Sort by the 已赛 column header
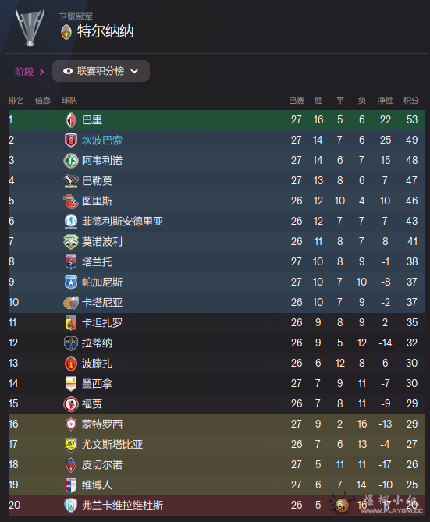 297,100
